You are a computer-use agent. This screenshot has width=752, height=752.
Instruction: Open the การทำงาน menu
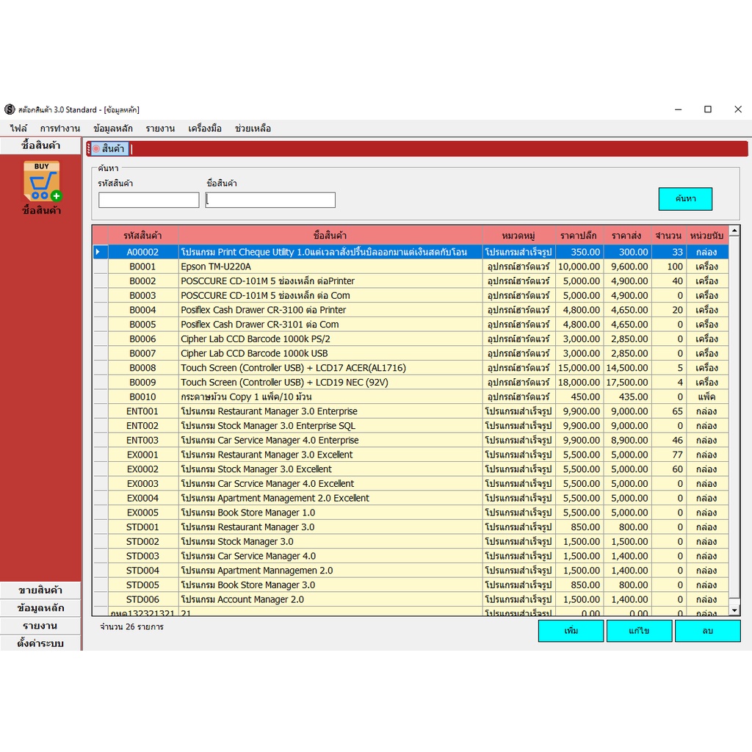60,128
